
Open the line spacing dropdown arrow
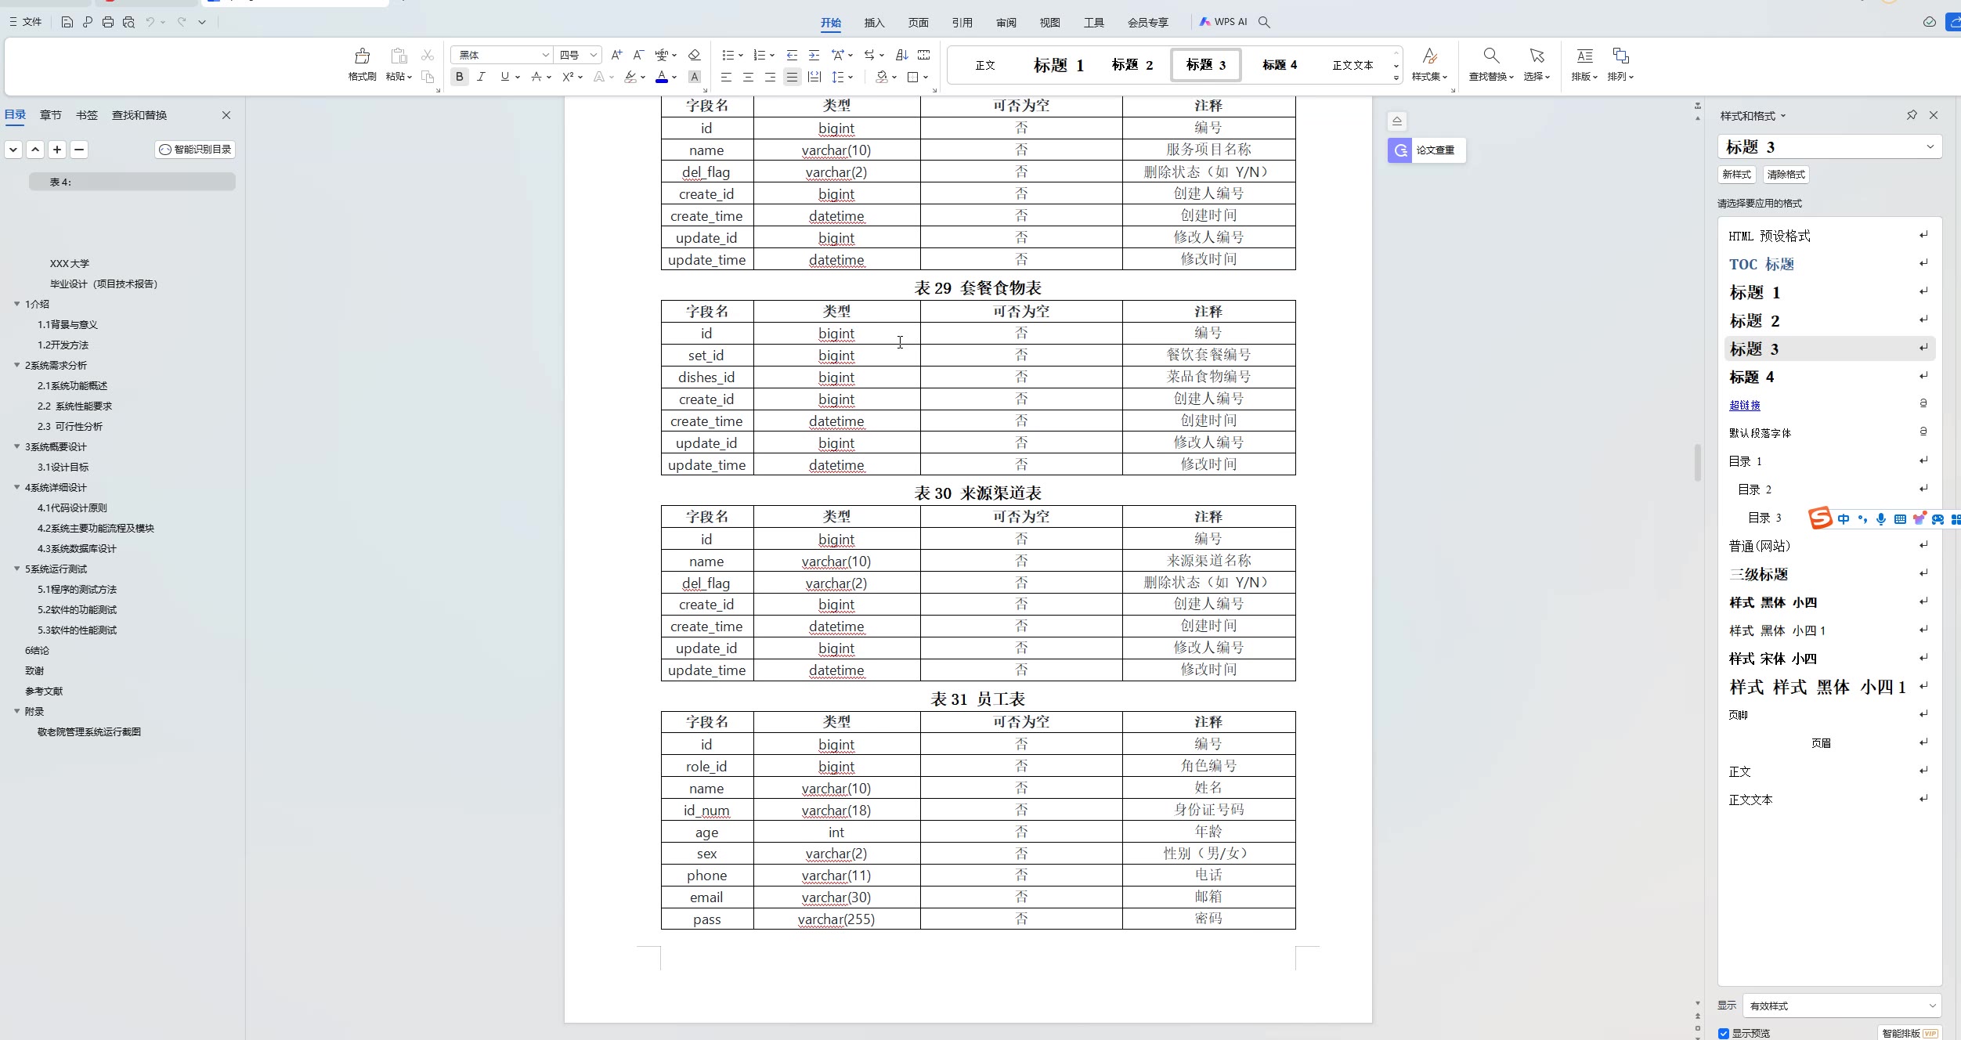pos(850,77)
